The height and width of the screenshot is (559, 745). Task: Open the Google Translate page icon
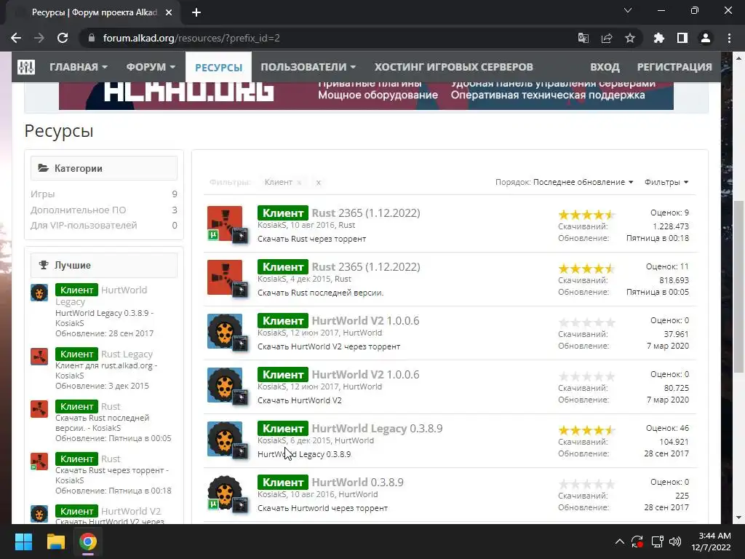tap(583, 38)
